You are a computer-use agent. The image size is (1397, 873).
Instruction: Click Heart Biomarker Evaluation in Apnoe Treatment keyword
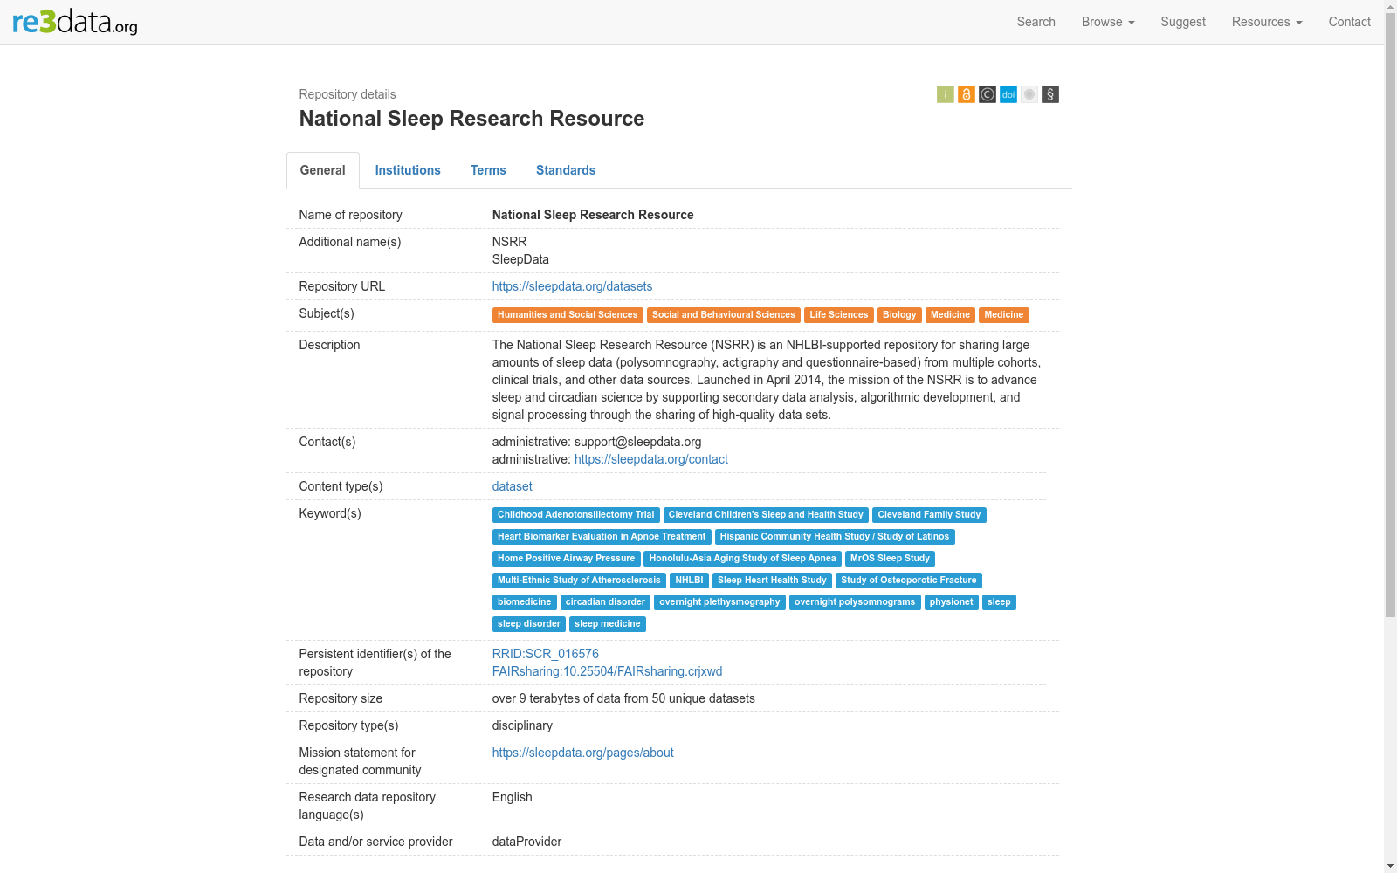tap(602, 537)
